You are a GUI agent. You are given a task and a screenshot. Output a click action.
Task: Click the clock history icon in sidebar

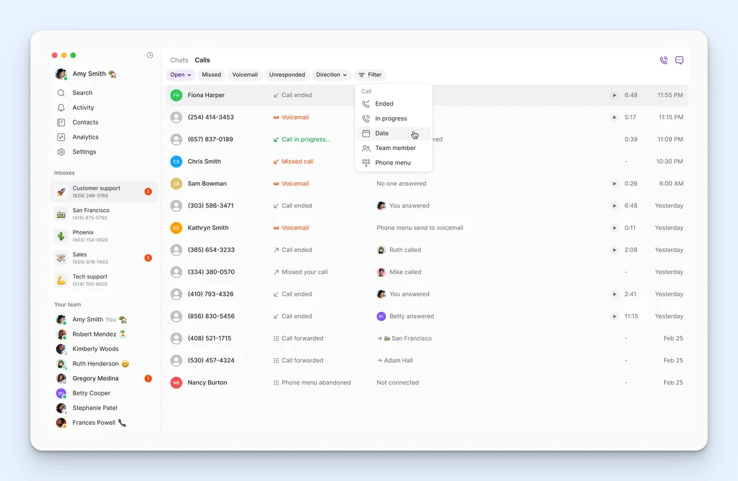[x=150, y=55]
